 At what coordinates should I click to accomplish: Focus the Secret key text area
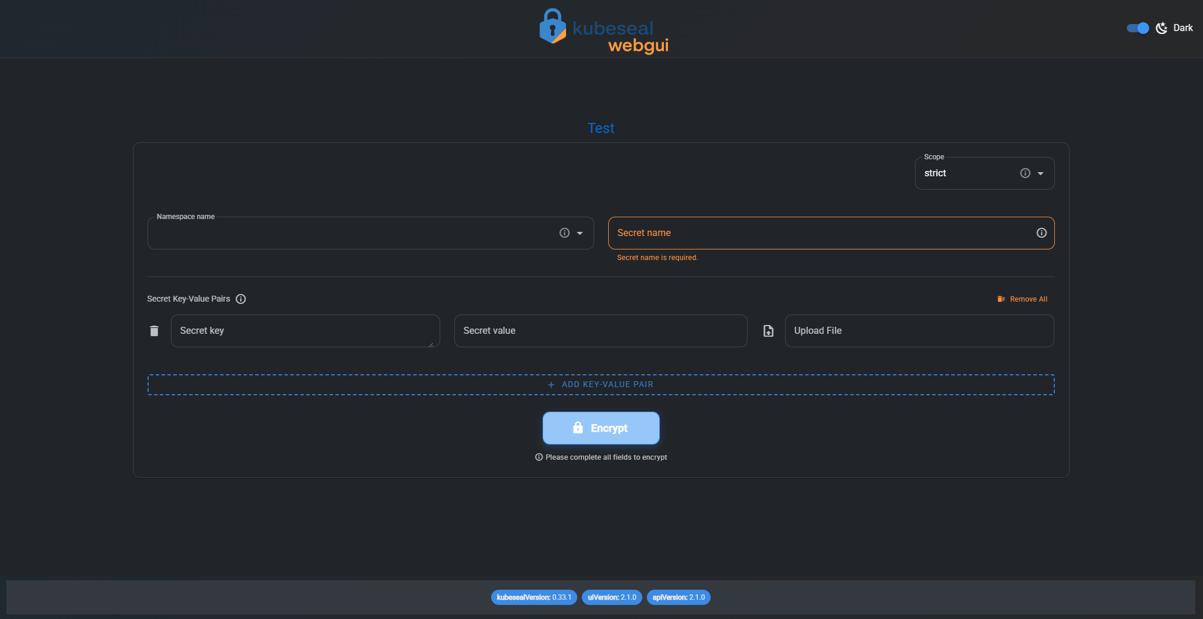coord(305,331)
